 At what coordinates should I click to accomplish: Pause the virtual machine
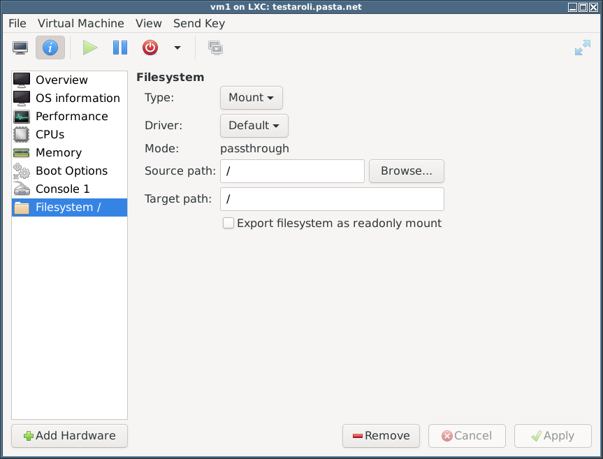click(x=120, y=48)
